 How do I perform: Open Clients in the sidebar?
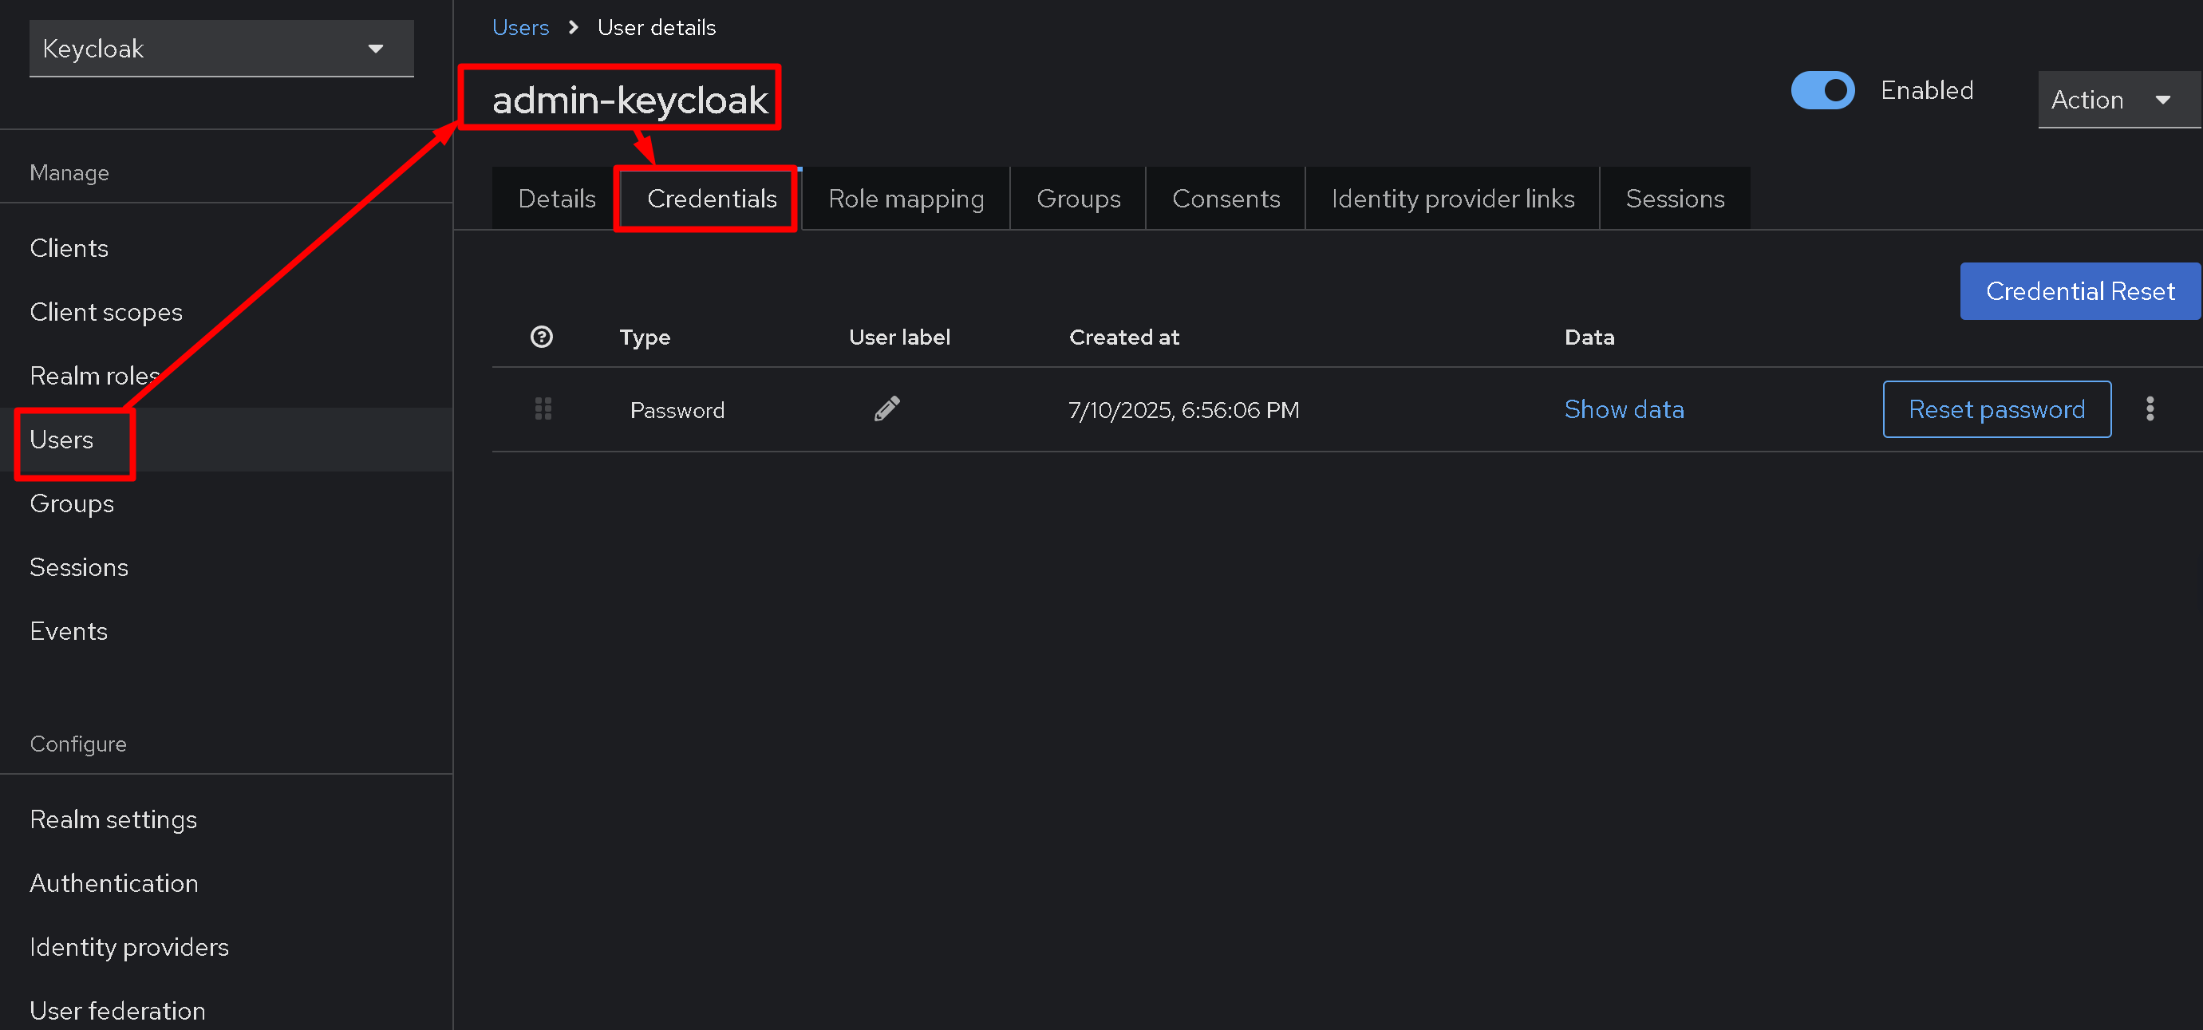coord(226,248)
